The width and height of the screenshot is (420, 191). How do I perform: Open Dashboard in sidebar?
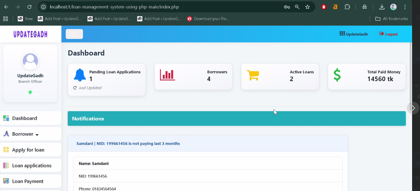coord(30,118)
